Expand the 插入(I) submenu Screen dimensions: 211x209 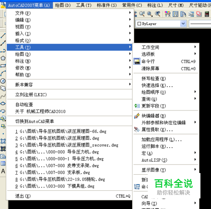[x=70, y=33]
